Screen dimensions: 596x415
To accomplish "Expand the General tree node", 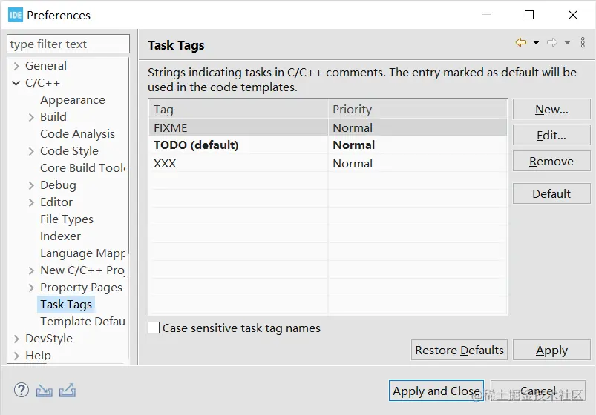I will [16, 66].
